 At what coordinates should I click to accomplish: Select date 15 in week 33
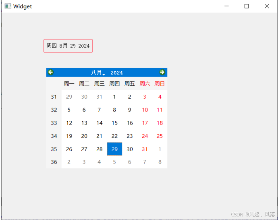[114, 123]
